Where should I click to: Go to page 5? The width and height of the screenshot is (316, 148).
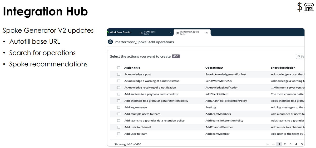pyautogui.click(x=302, y=144)
